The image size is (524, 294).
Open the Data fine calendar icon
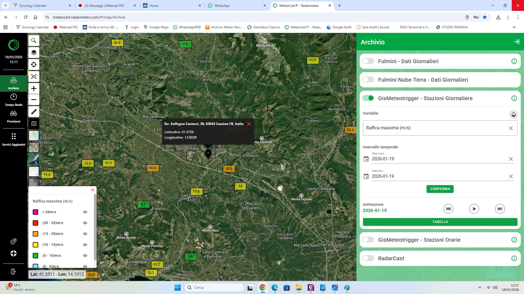[x=366, y=176]
